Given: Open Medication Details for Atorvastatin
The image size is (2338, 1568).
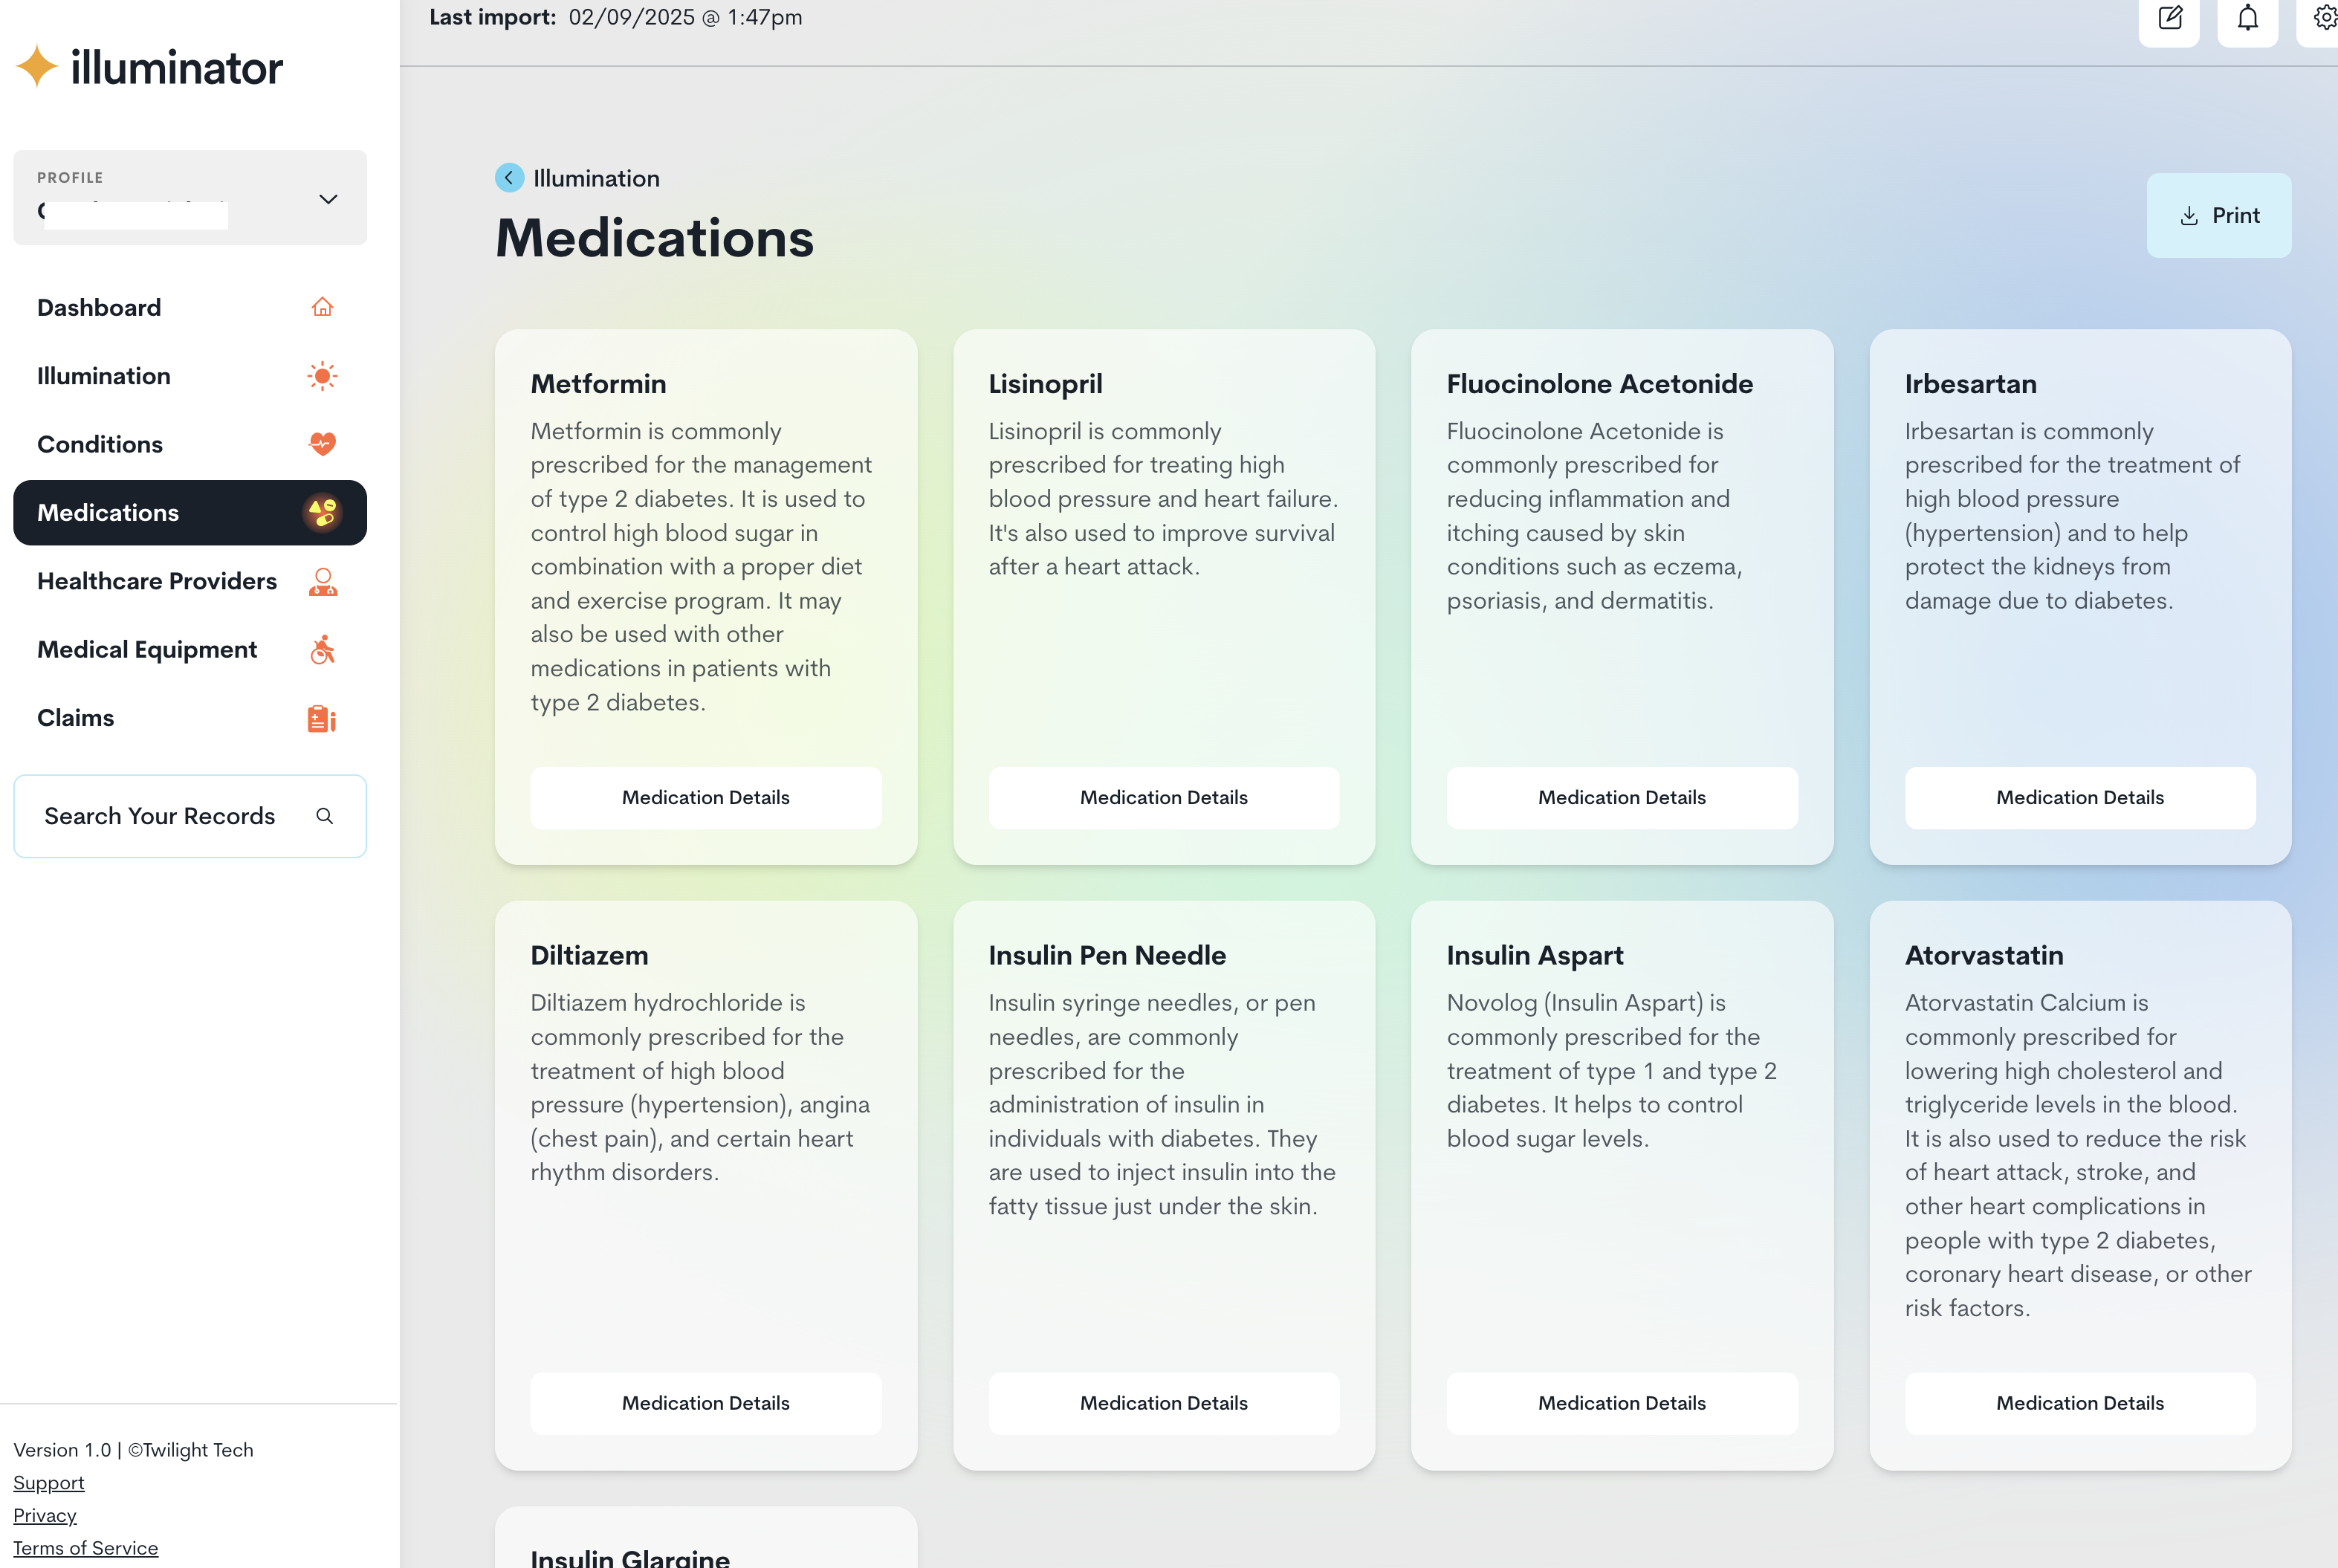Looking at the screenshot, I should (2079, 1403).
